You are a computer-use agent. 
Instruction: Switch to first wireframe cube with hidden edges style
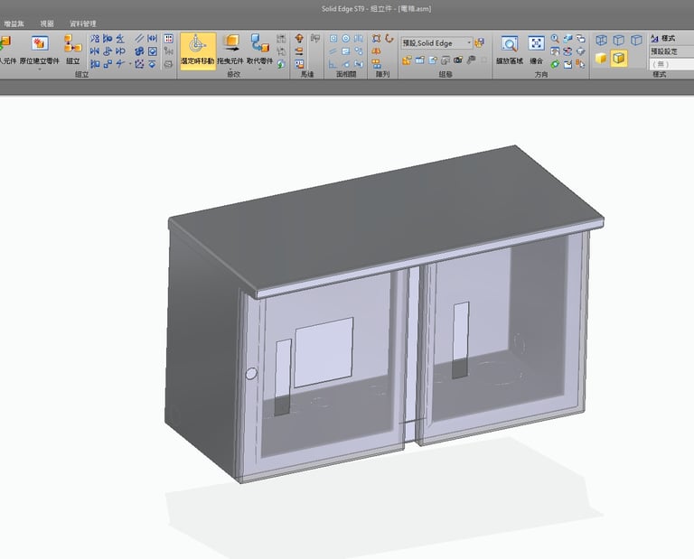(601, 41)
